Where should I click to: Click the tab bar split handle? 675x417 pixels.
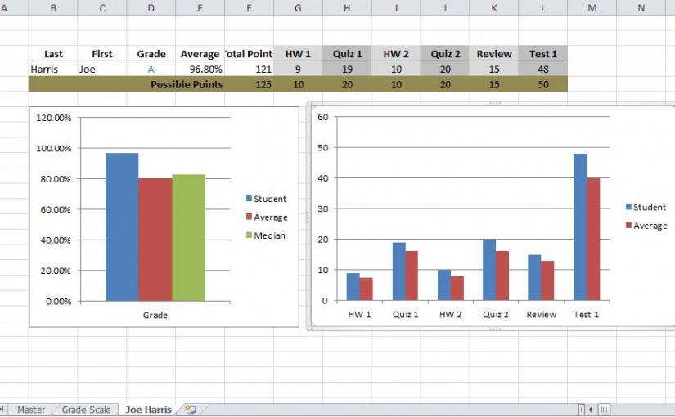coord(581,410)
